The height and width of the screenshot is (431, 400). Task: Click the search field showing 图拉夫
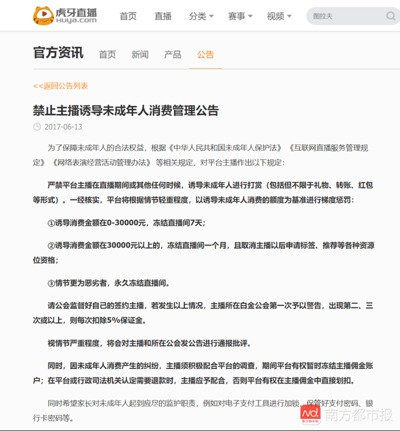pyautogui.click(x=347, y=16)
